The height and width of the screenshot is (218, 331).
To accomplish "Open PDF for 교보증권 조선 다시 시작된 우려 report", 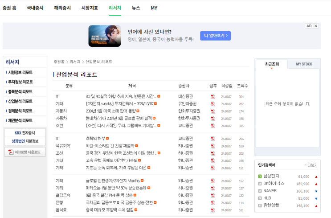I will [x=212, y=126].
